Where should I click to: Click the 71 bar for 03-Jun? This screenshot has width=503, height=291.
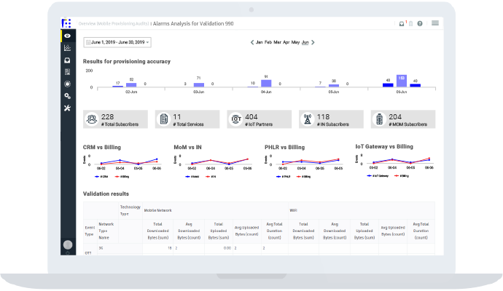(199, 85)
